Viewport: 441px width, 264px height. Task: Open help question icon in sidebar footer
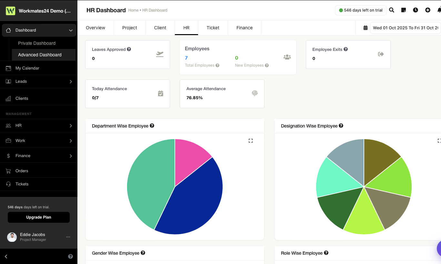pos(70,257)
